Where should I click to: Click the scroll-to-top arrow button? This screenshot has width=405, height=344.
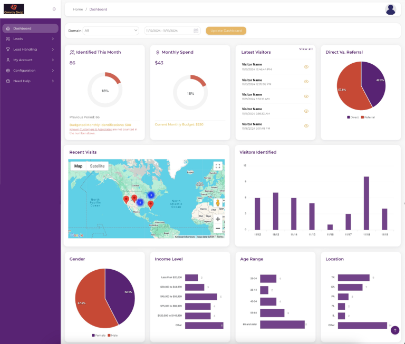(x=395, y=330)
